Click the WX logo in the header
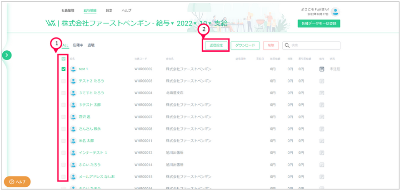 pyautogui.click(x=51, y=24)
